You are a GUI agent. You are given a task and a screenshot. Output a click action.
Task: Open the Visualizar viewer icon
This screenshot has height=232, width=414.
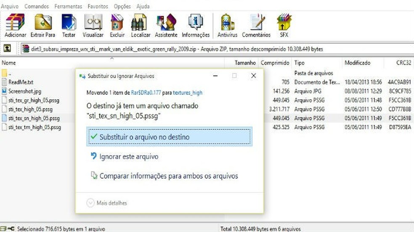[93, 22]
